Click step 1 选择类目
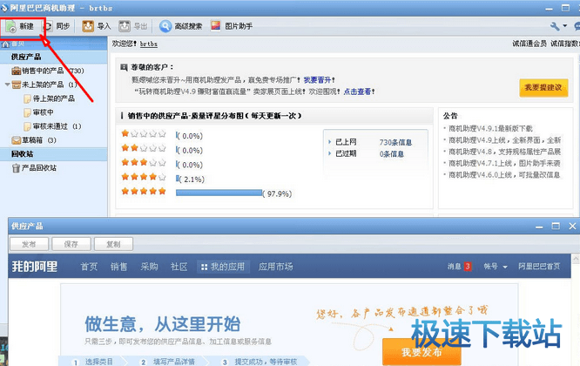This screenshot has width=580, height=366. click(x=93, y=362)
